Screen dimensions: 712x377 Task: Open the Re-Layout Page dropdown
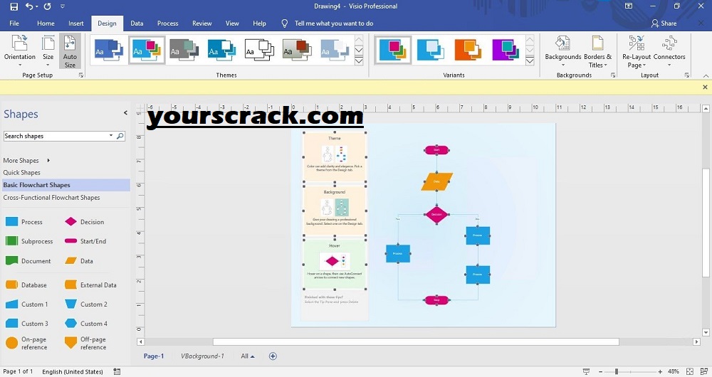[637, 51]
